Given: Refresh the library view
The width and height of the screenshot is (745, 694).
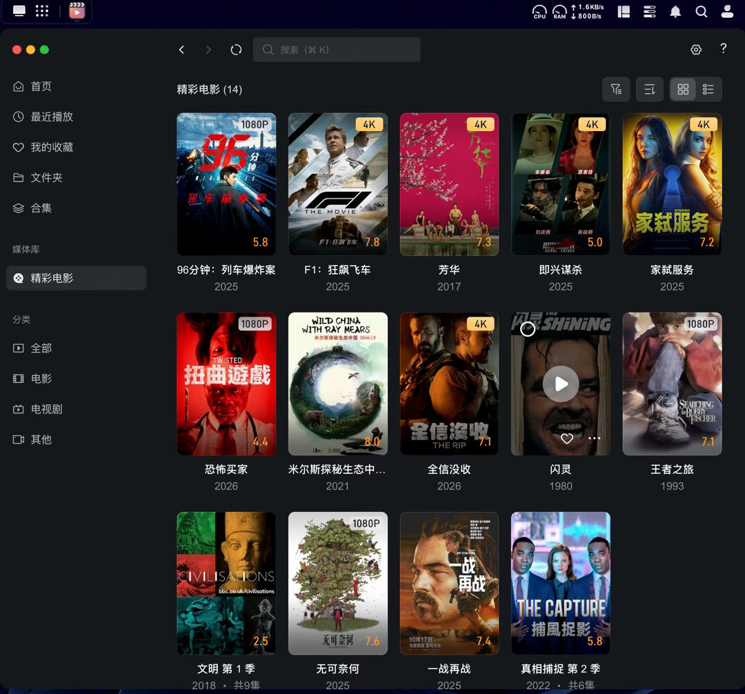Looking at the screenshot, I should point(236,50).
